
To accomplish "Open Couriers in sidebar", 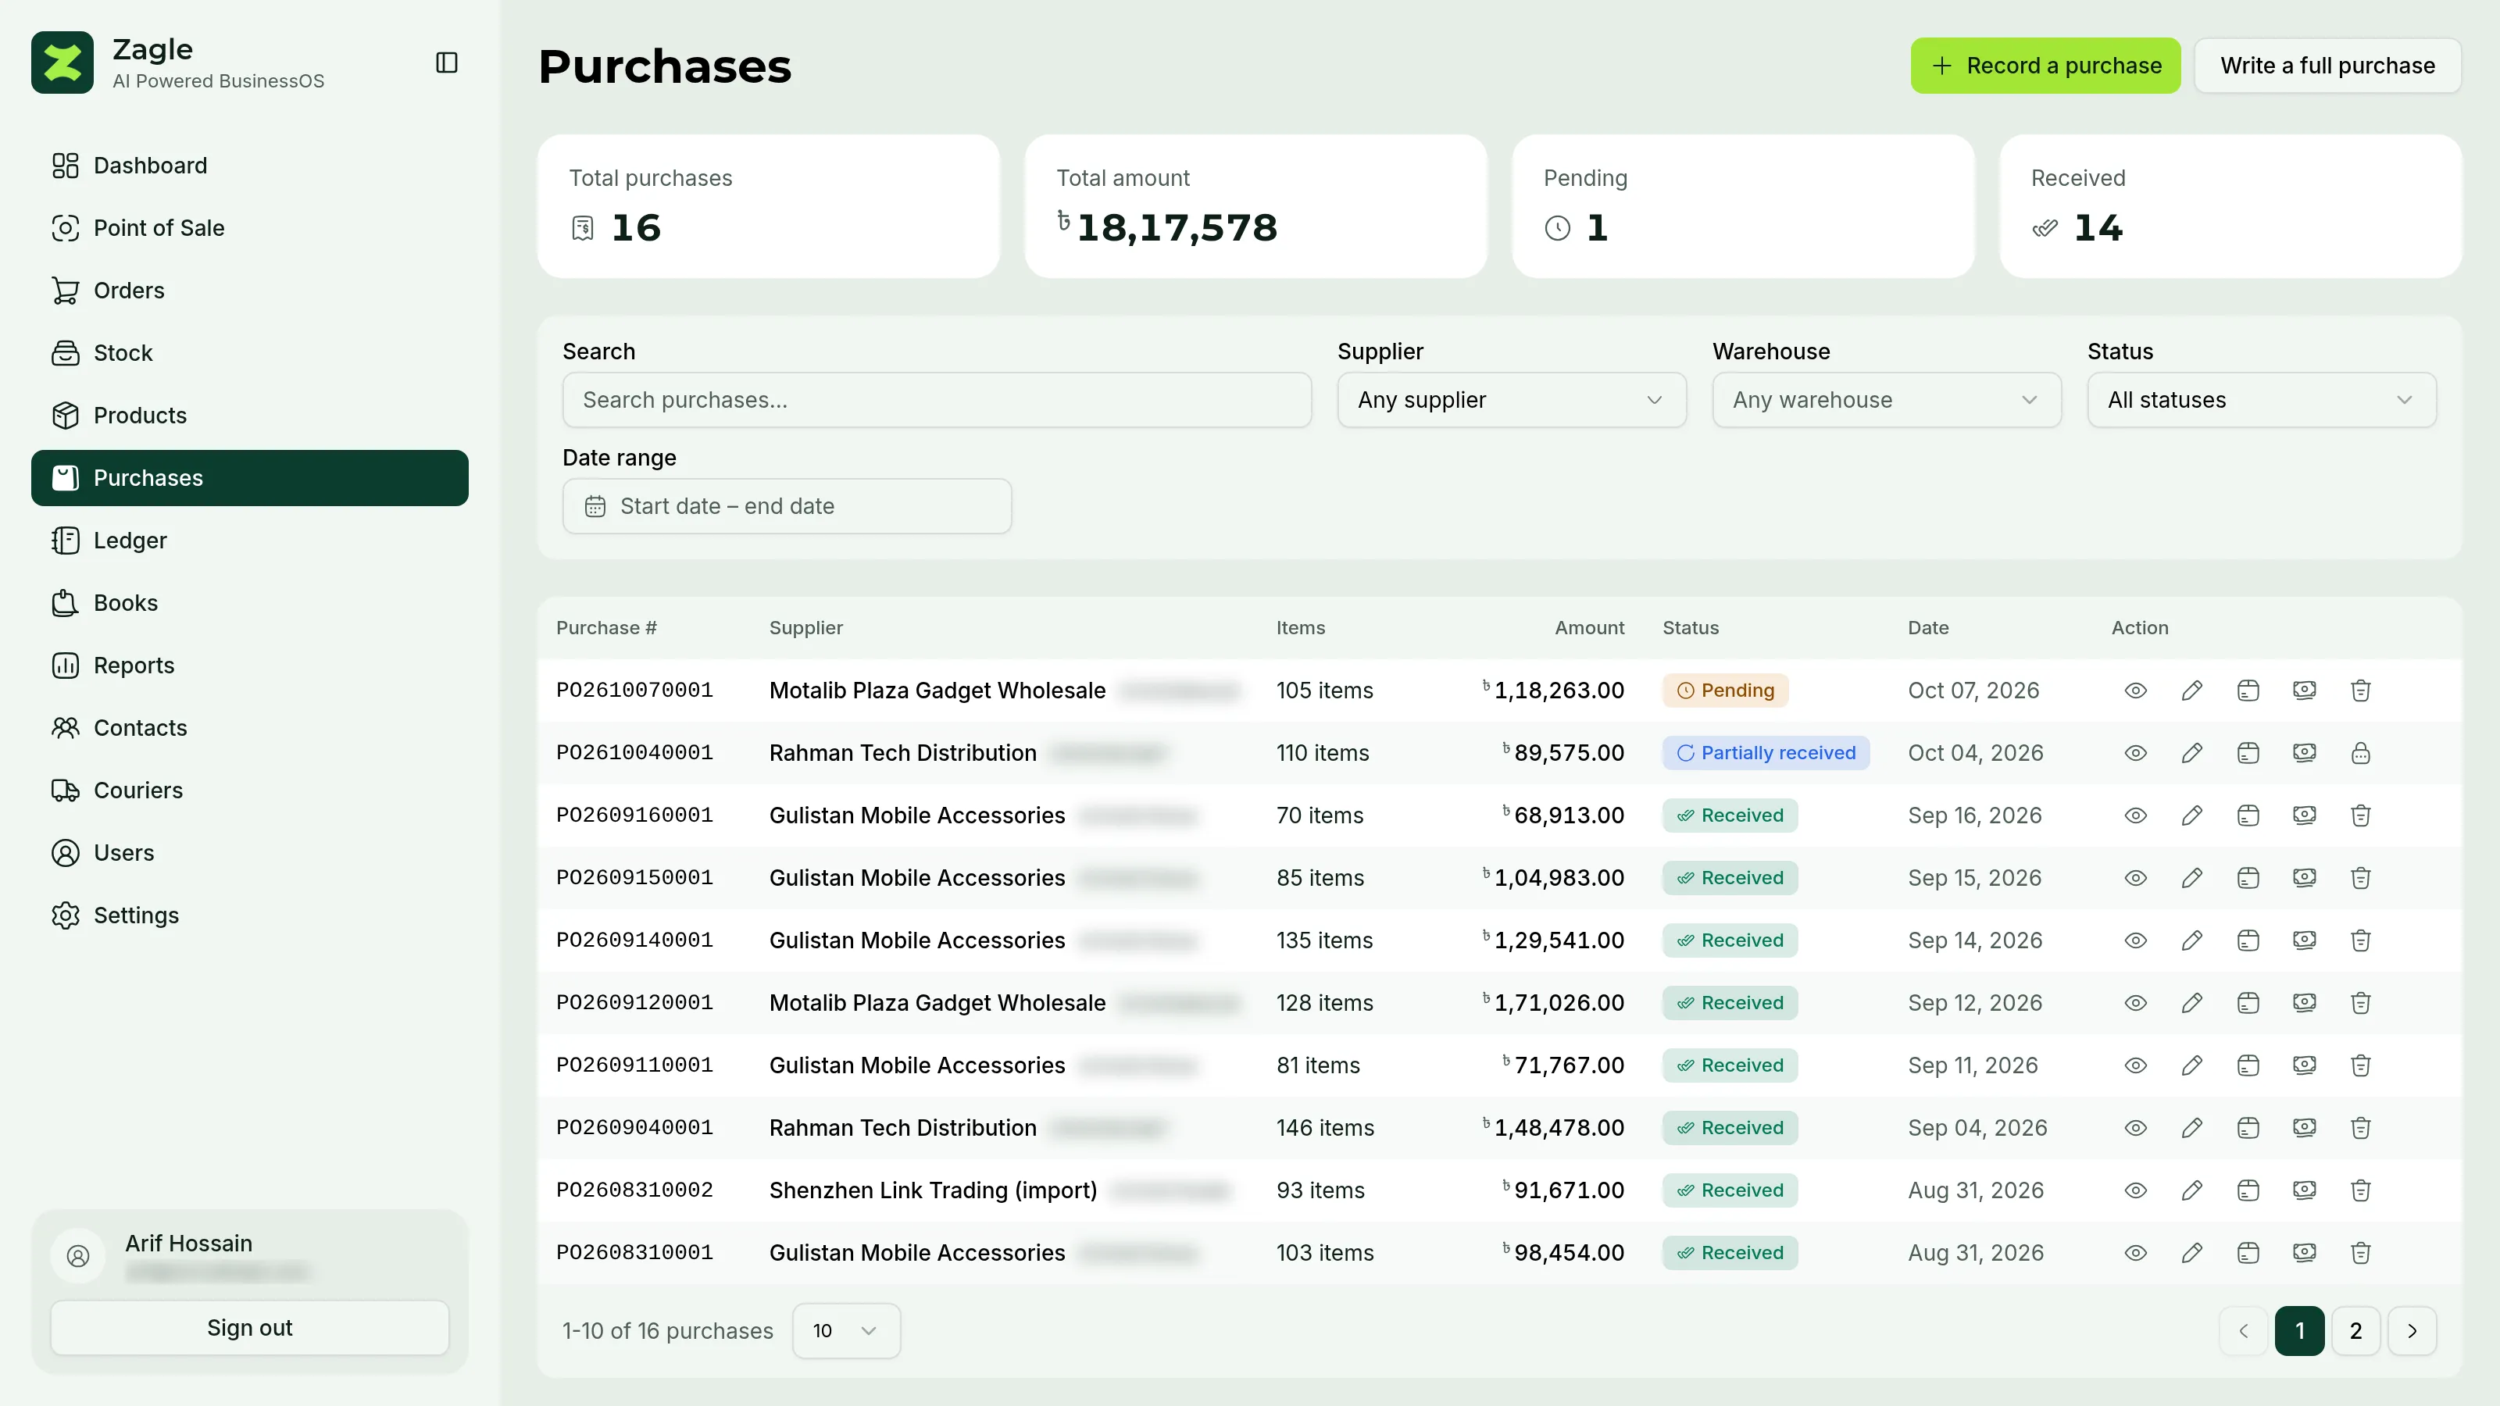I will coord(249,790).
